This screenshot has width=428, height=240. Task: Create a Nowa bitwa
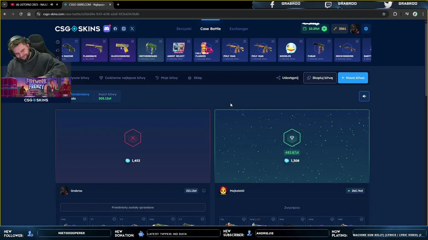353,78
